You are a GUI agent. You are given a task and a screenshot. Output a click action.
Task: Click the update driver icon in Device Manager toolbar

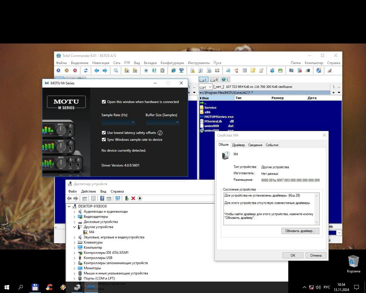tap(127, 198)
